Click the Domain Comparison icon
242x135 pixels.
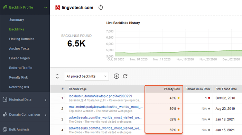[5, 114]
